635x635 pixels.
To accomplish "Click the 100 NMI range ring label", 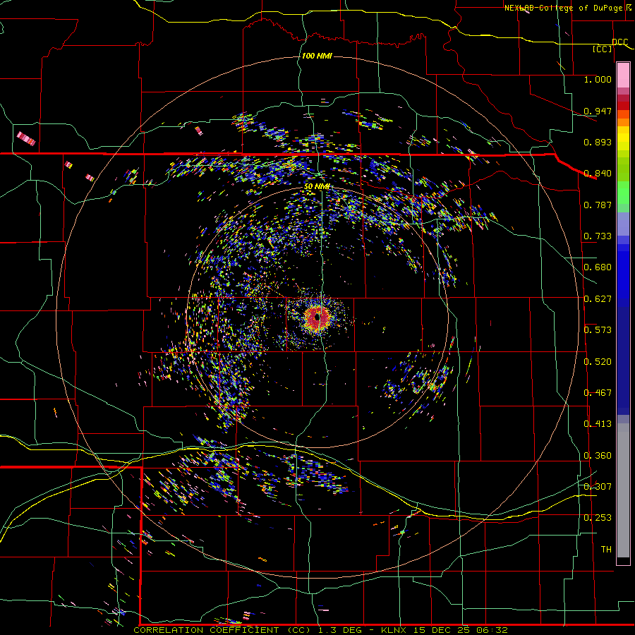I will (x=317, y=56).
